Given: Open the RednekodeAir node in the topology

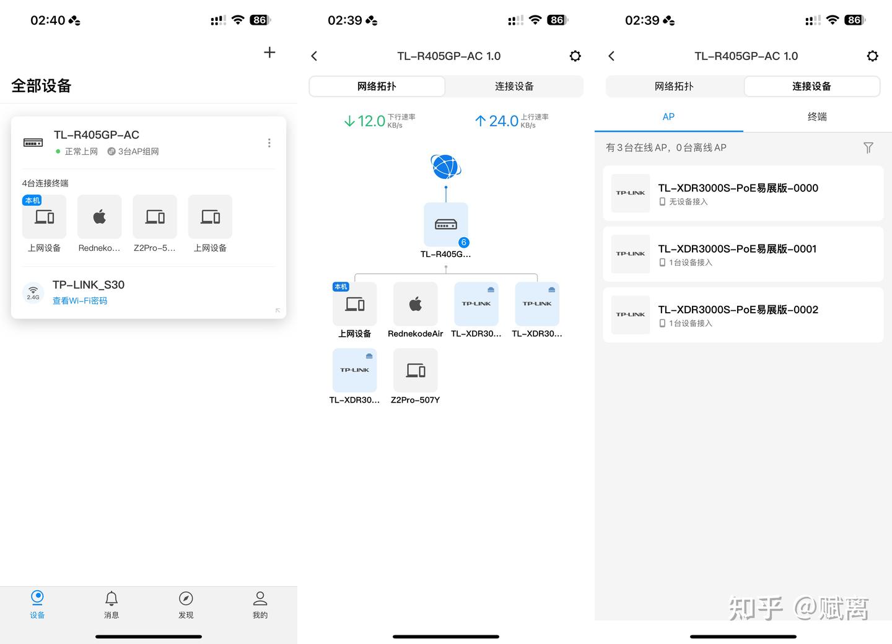Looking at the screenshot, I should tap(416, 304).
